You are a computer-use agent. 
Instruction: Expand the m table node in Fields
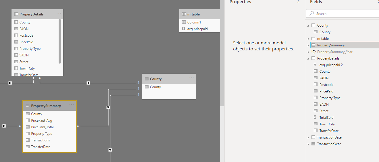pyautogui.click(x=308, y=39)
